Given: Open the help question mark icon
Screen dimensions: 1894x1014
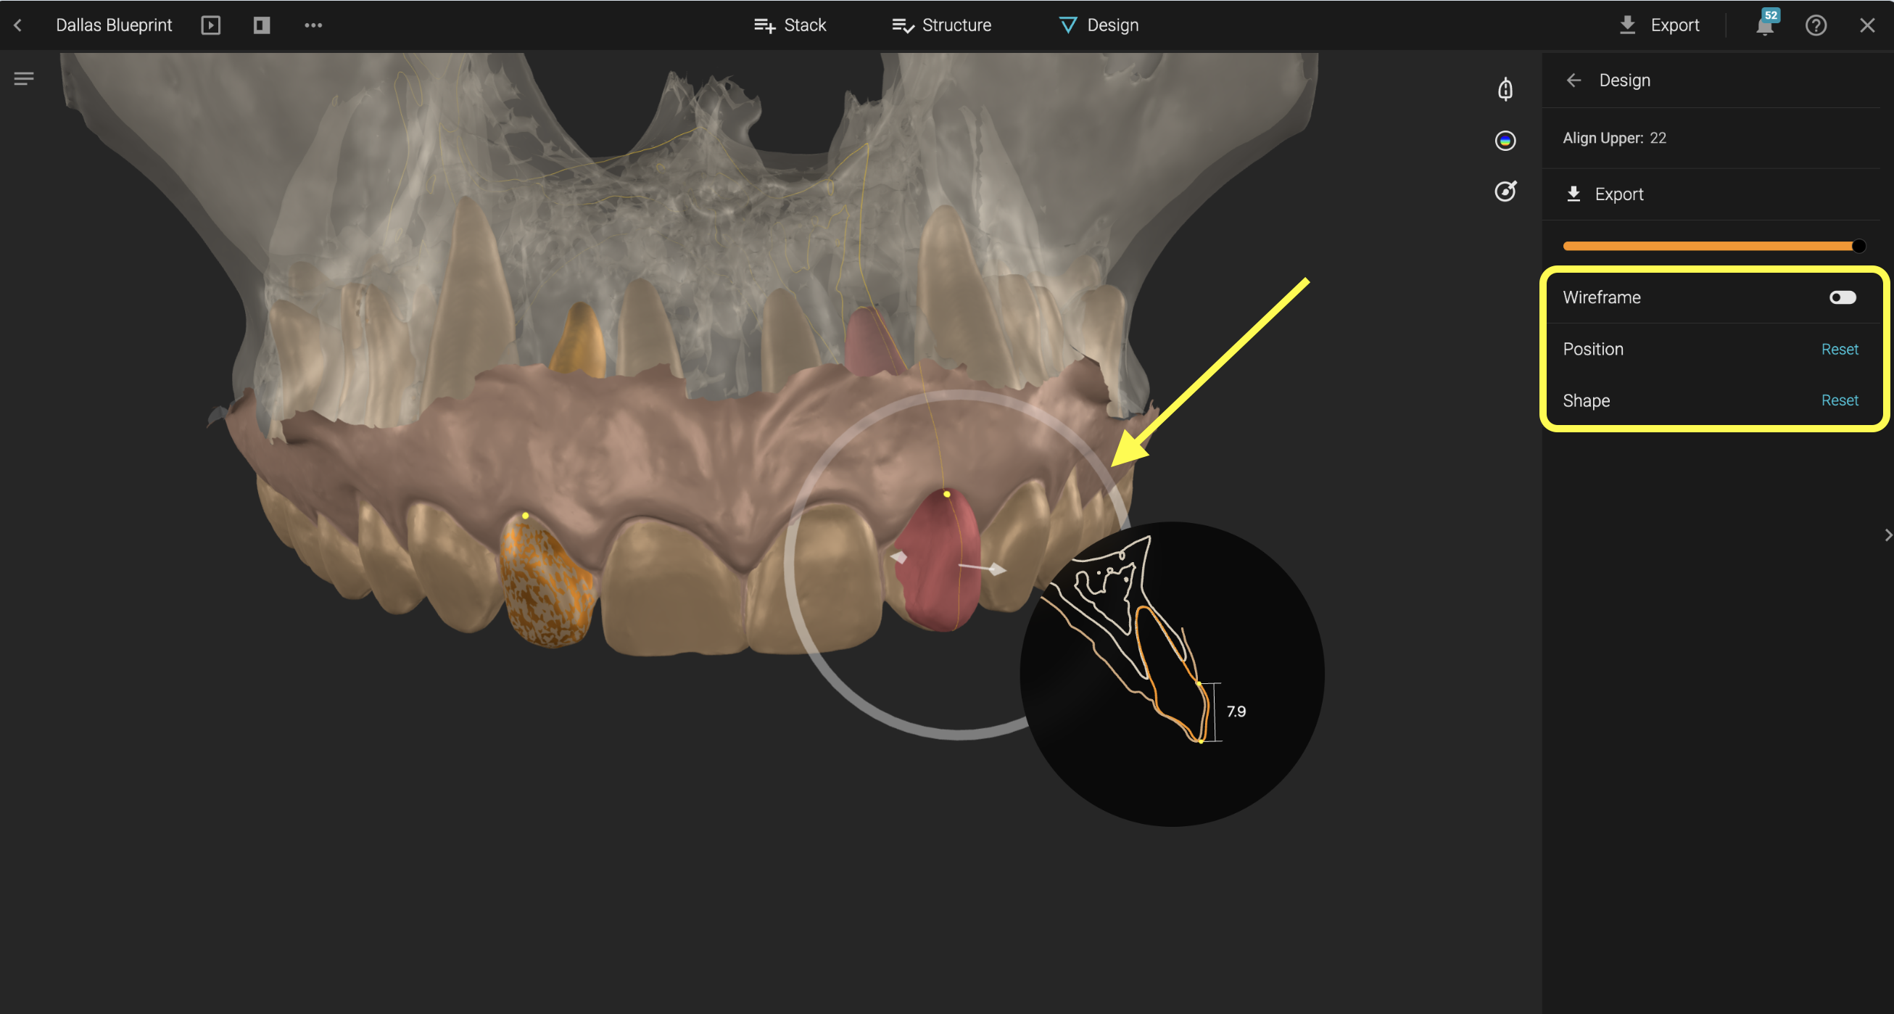Looking at the screenshot, I should point(1816,25).
